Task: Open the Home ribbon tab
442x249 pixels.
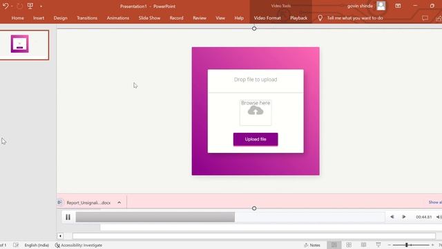Action: point(17,18)
